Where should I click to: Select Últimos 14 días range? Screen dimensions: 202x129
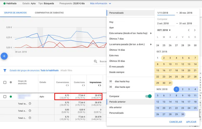pyautogui.click(x=117, y=50)
